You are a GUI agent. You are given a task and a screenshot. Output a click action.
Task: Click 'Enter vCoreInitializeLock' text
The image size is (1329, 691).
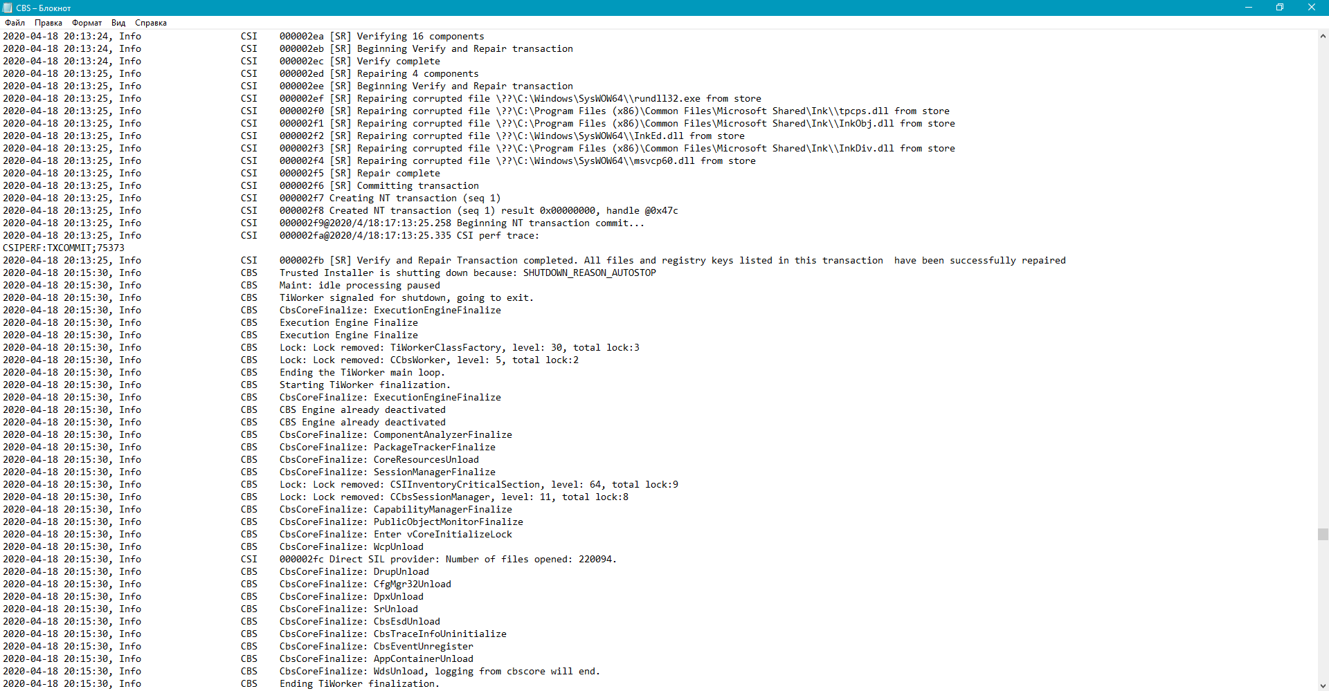442,535
